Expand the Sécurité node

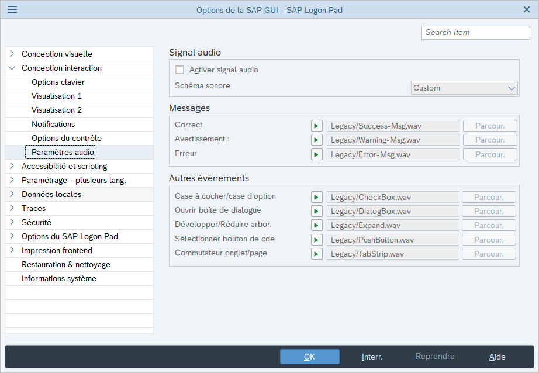[12, 222]
